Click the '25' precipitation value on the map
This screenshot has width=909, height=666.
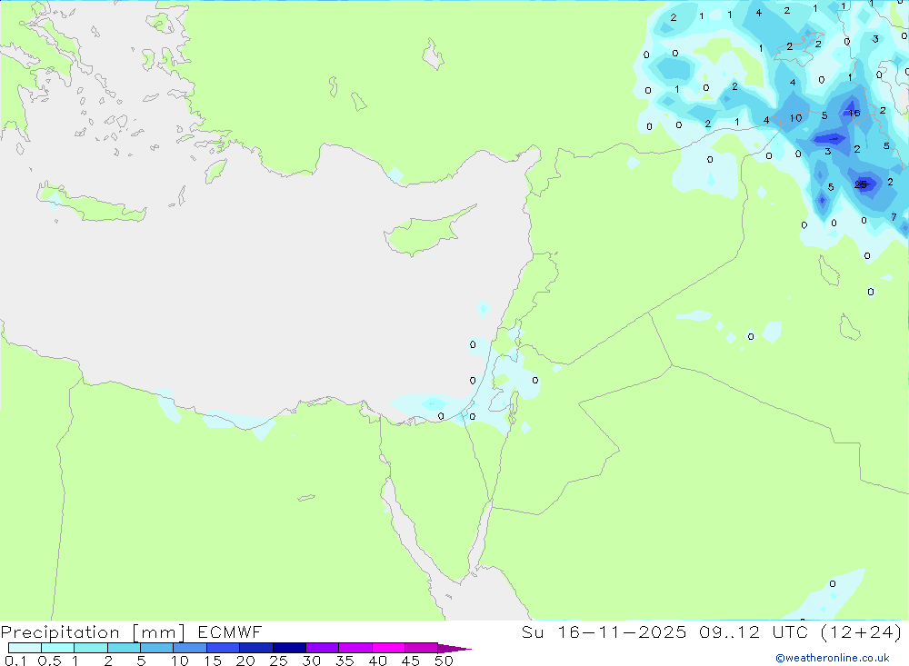[861, 184]
